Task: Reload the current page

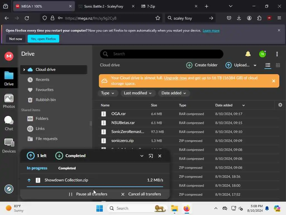Action: [x=27, y=18]
